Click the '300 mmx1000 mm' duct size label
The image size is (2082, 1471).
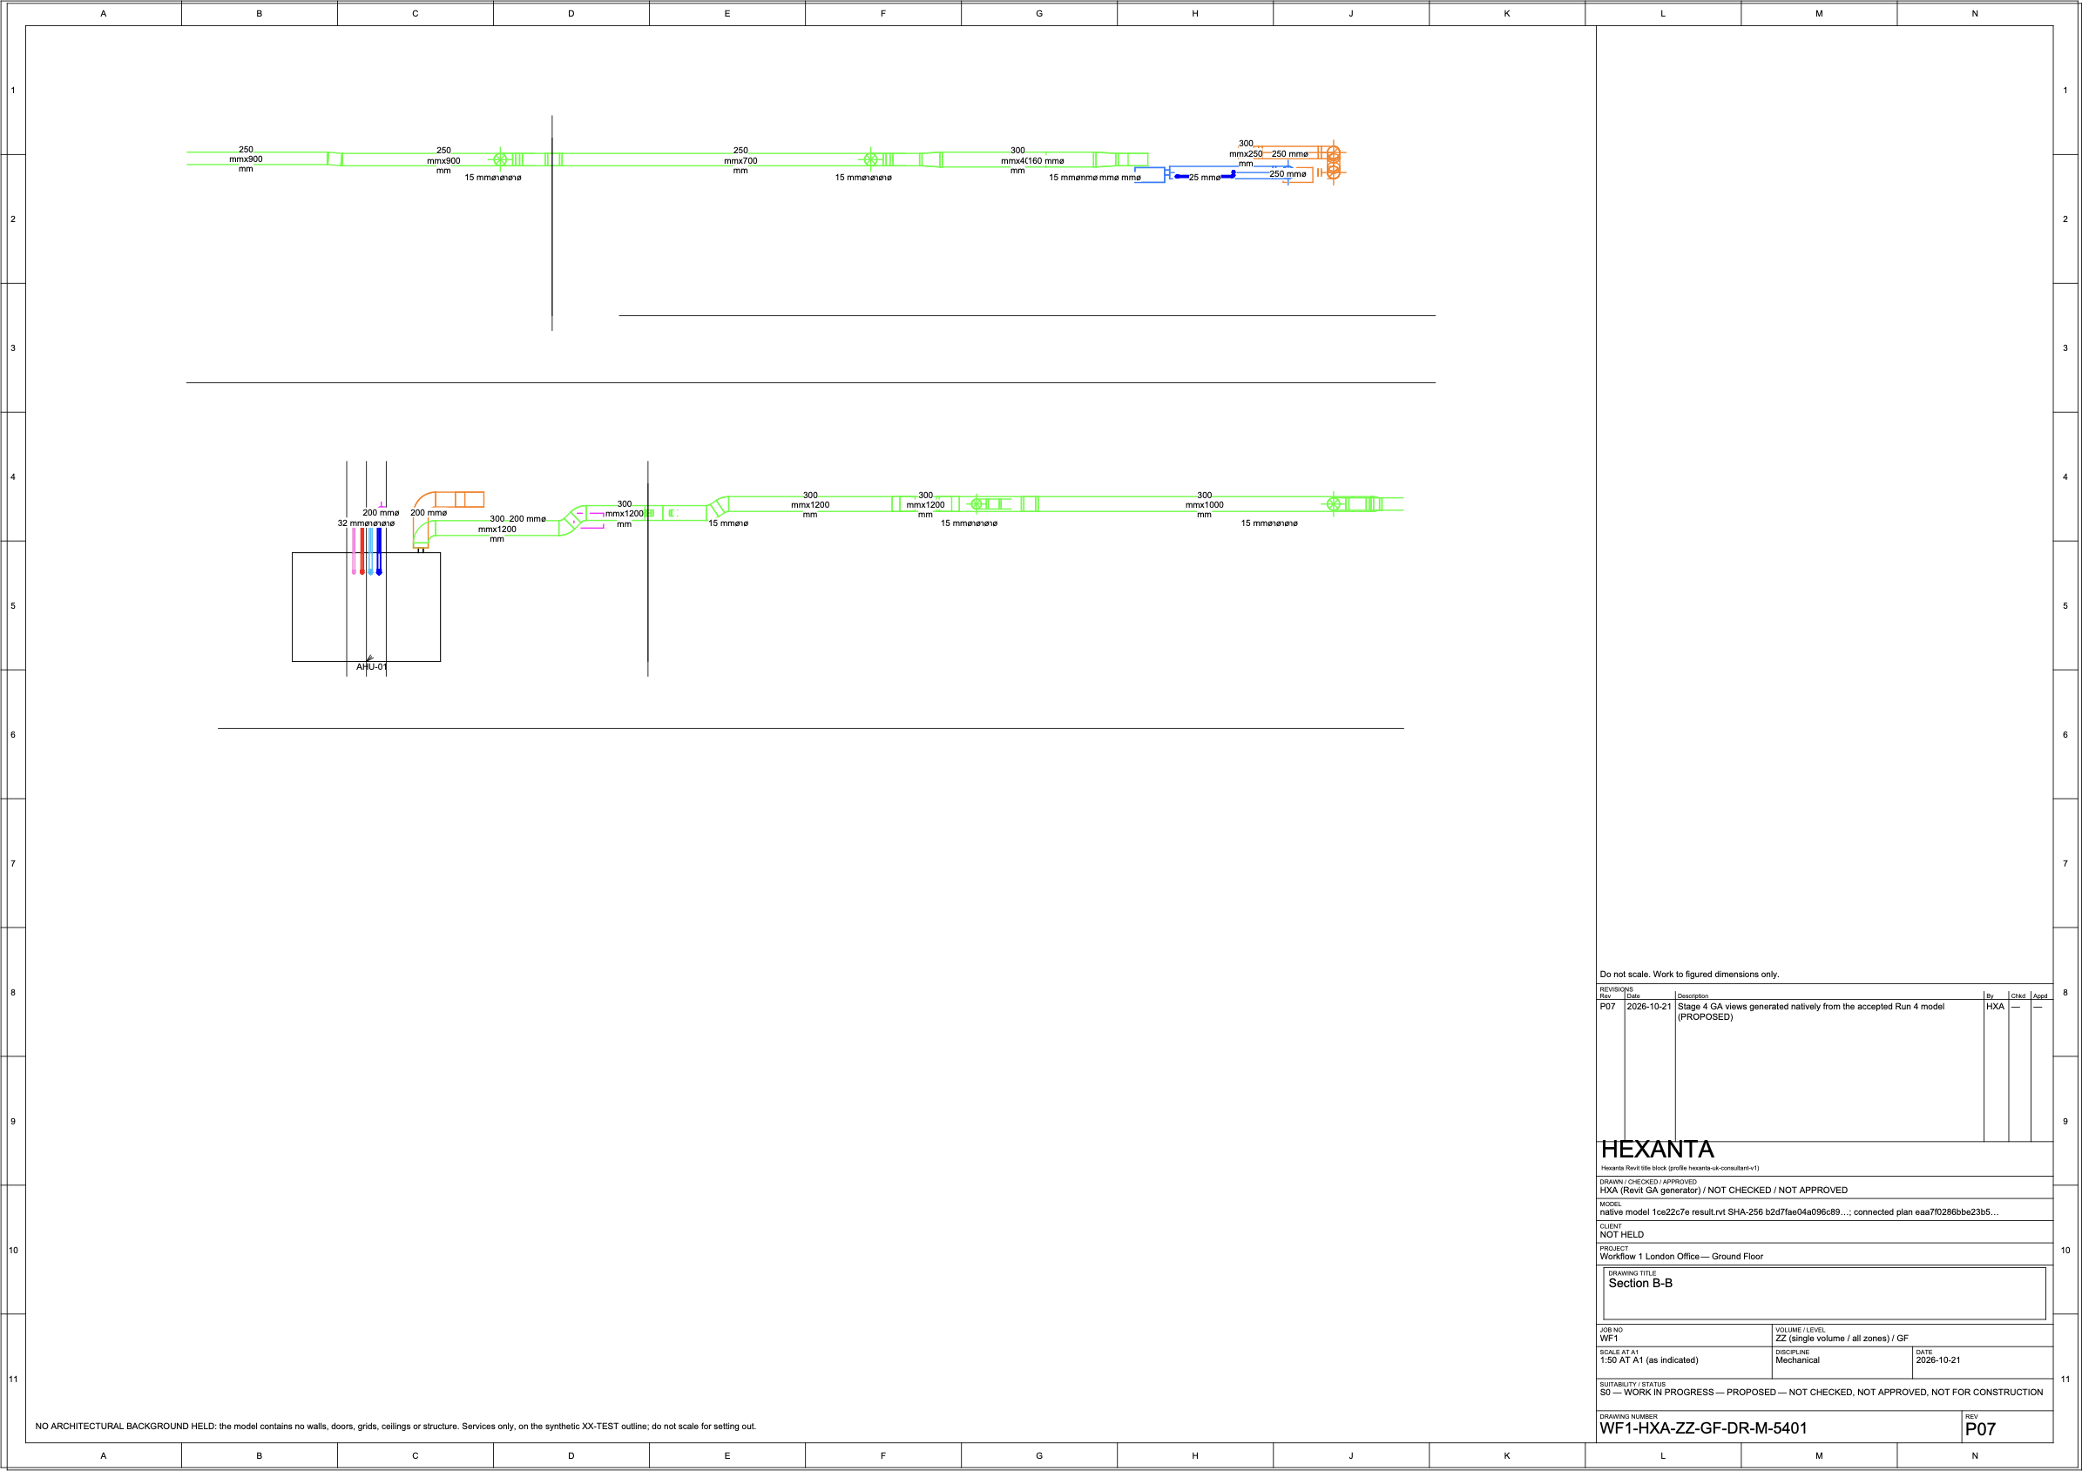1204,505
